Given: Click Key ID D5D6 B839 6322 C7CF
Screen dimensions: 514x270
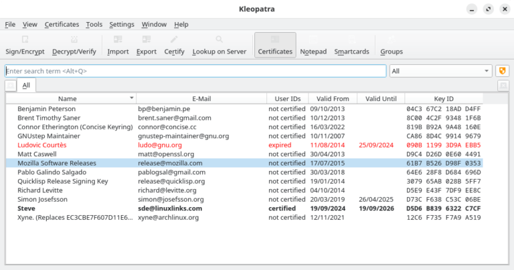Looking at the screenshot, I should click(x=444, y=208).
